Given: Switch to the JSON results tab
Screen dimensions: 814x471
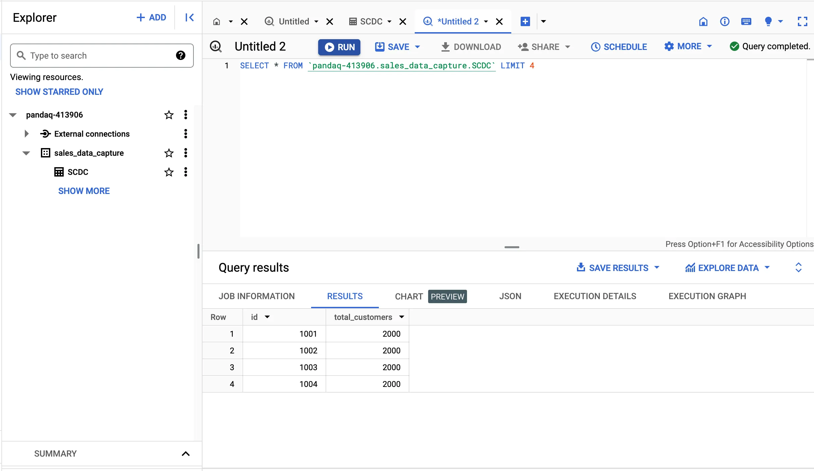Looking at the screenshot, I should click(510, 296).
